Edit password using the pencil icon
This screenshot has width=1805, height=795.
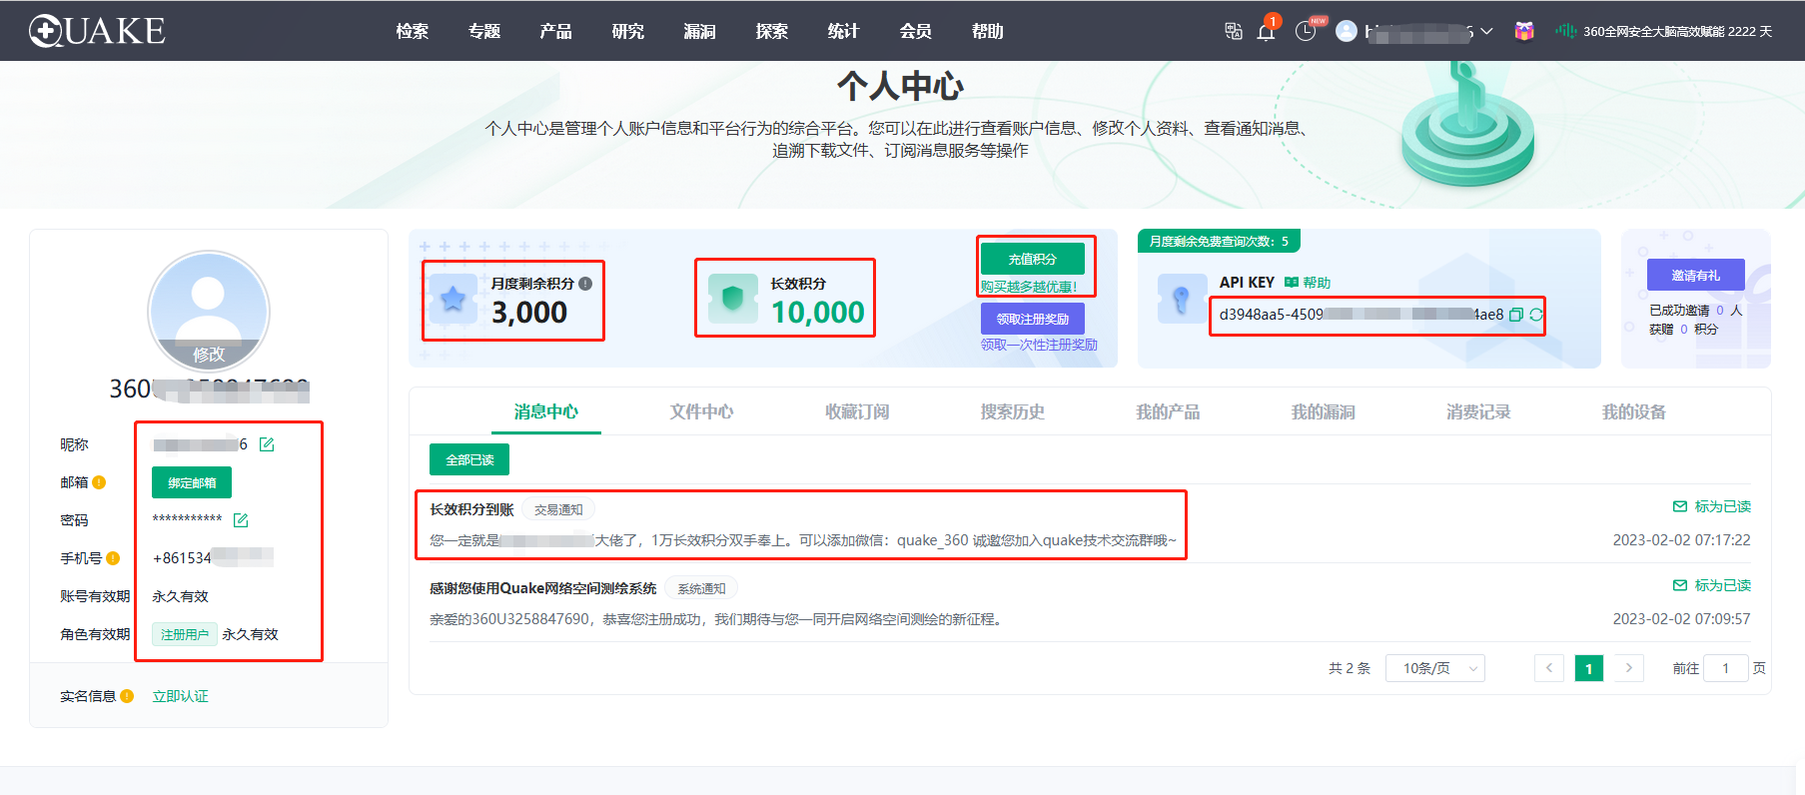coord(241,520)
